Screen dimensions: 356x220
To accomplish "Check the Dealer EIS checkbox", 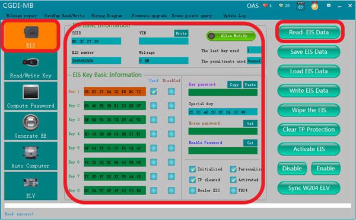I will pos(192,190).
